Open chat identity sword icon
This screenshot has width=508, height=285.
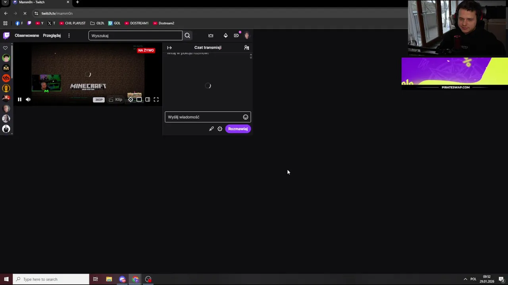(211, 129)
